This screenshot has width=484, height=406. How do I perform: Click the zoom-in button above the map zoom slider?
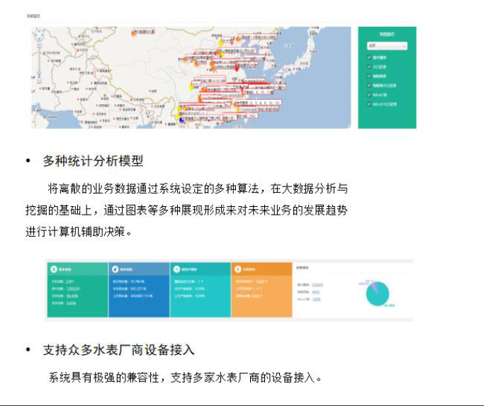[39, 45]
